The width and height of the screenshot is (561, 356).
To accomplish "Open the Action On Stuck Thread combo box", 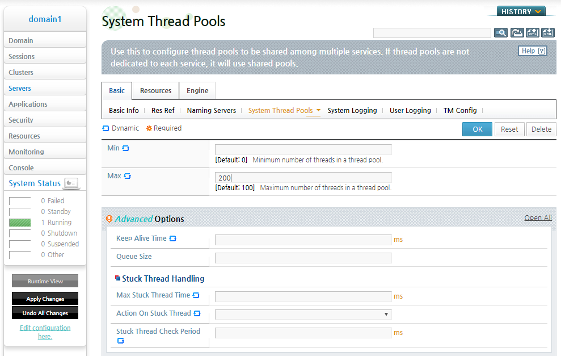I will point(303,315).
